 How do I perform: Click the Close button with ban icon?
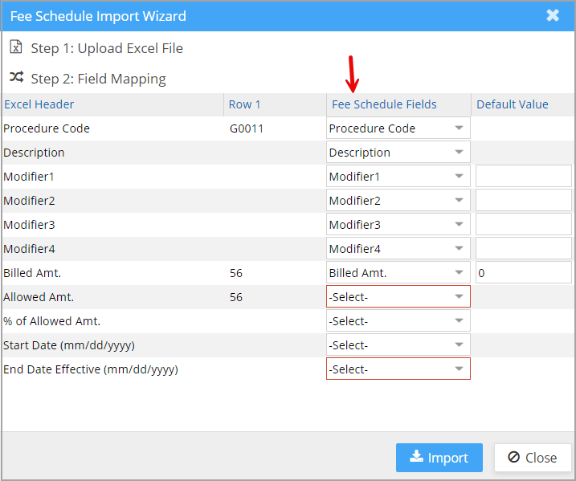click(533, 458)
